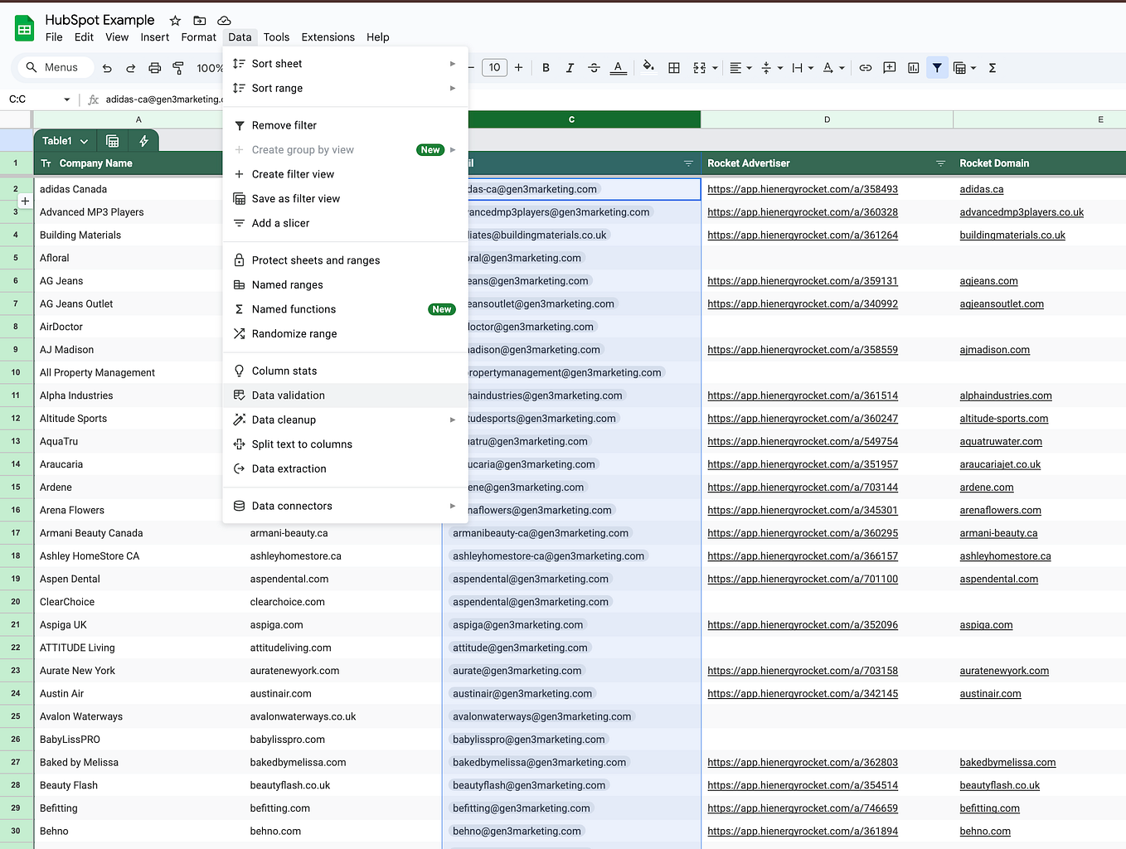Open the fill color tool

648,67
